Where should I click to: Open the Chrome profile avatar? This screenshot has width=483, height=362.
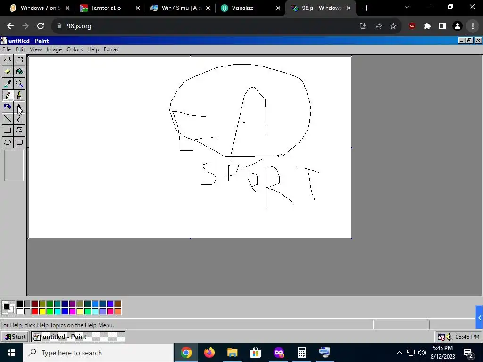pyautogui.click(x=458, y=26)
